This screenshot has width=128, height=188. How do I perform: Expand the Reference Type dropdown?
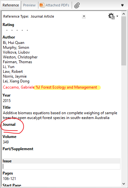pyautogui.click(x=84, y=16)
